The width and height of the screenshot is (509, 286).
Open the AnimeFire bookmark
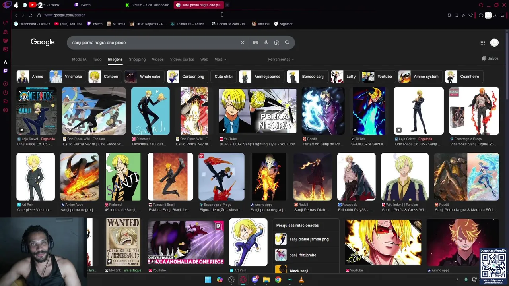click(x=188, y=24)
